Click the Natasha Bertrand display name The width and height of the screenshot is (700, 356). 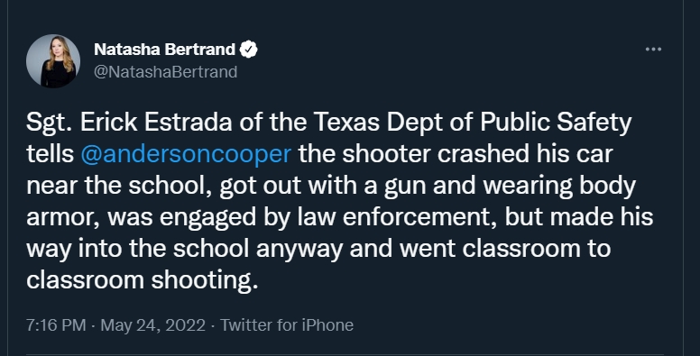click(164, 49)
